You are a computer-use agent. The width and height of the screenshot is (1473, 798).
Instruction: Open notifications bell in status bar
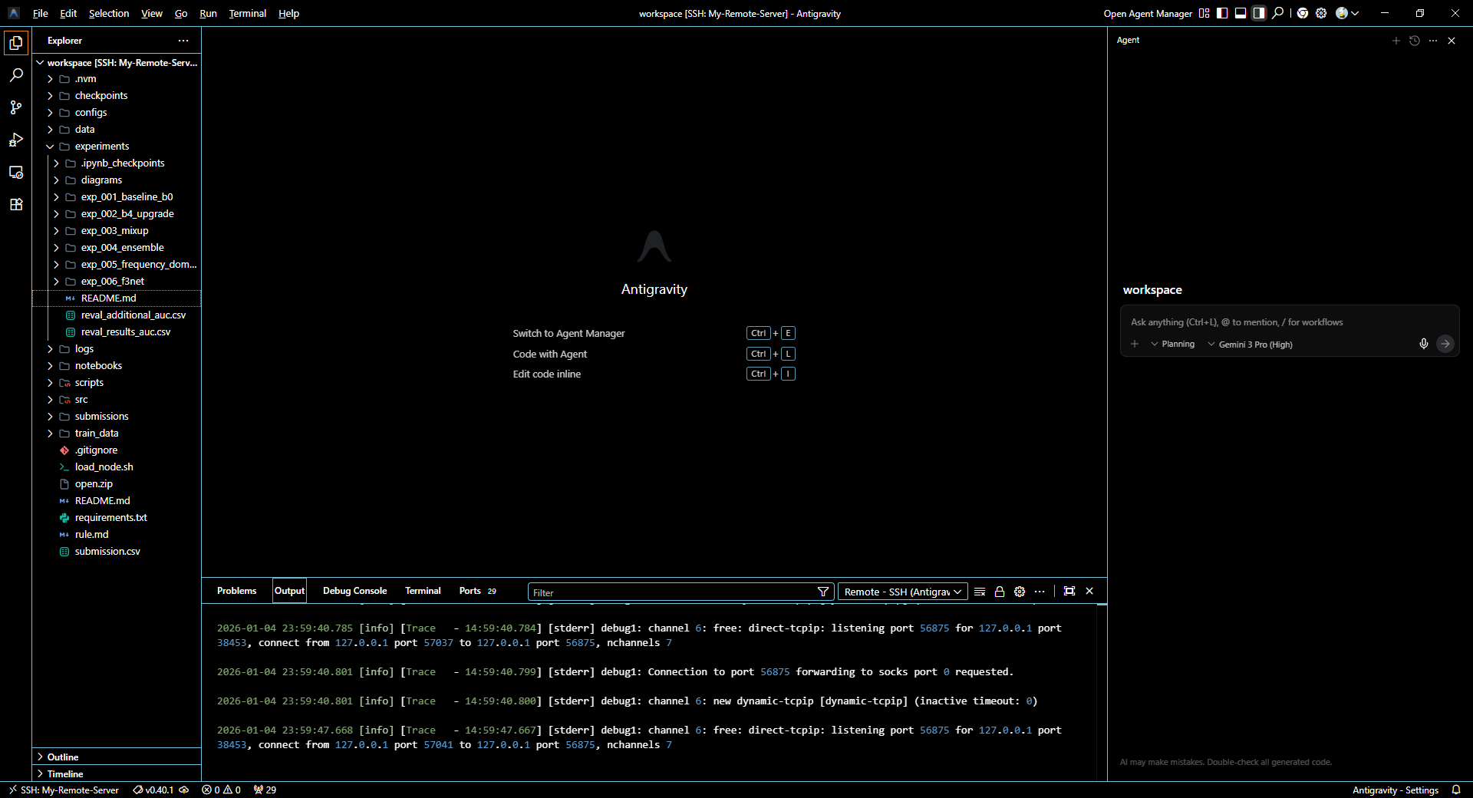[x=1456, y=790]
